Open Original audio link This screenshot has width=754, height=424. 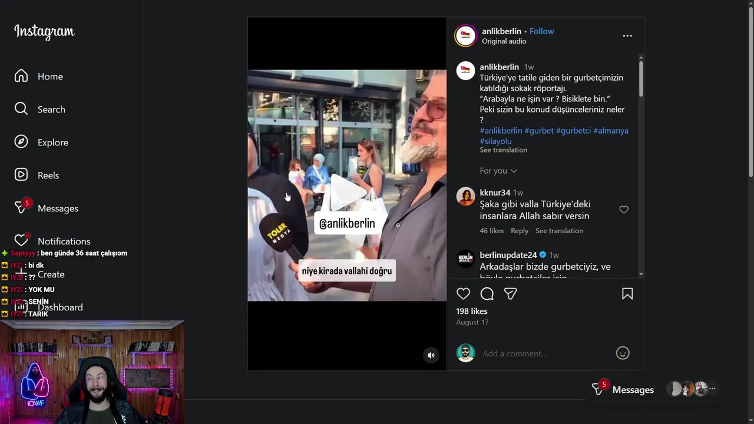504,41
